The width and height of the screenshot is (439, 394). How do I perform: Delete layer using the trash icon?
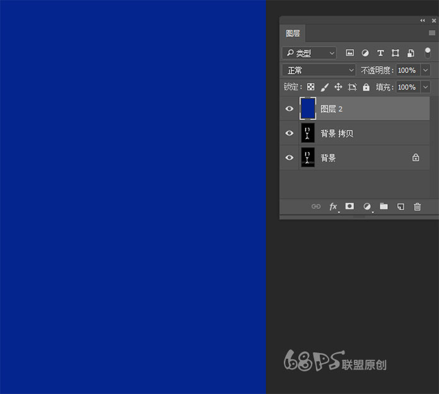[417, 207]
